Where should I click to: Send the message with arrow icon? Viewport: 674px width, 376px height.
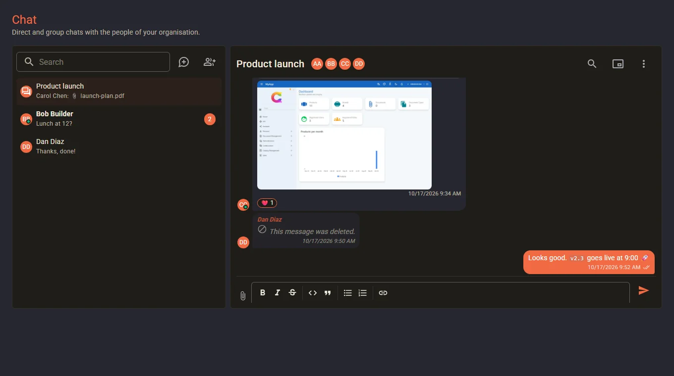[643, 290]
